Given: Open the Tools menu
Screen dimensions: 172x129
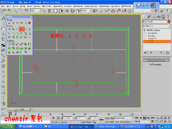Looking at the screenshot, I should (15, 6).
